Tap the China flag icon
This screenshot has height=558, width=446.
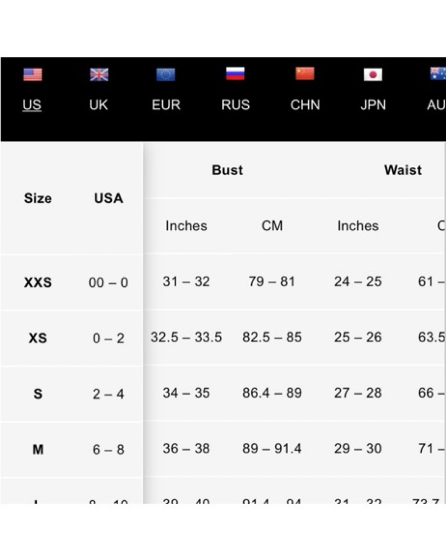tap(305, 74)
